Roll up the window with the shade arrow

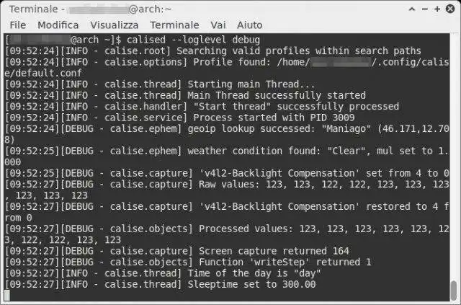point(411,9)
